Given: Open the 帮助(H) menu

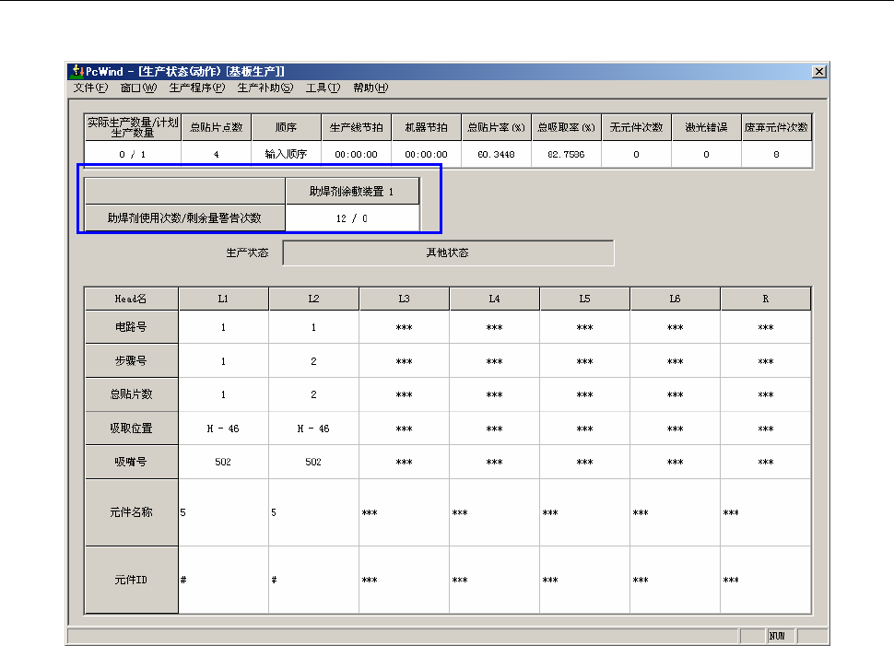Looking at the screenshot, I should (x=371, y=88).
